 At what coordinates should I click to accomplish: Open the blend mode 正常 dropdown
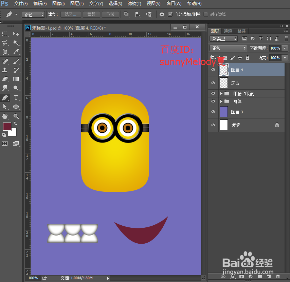pyautogui.click(x=228, y=48)
